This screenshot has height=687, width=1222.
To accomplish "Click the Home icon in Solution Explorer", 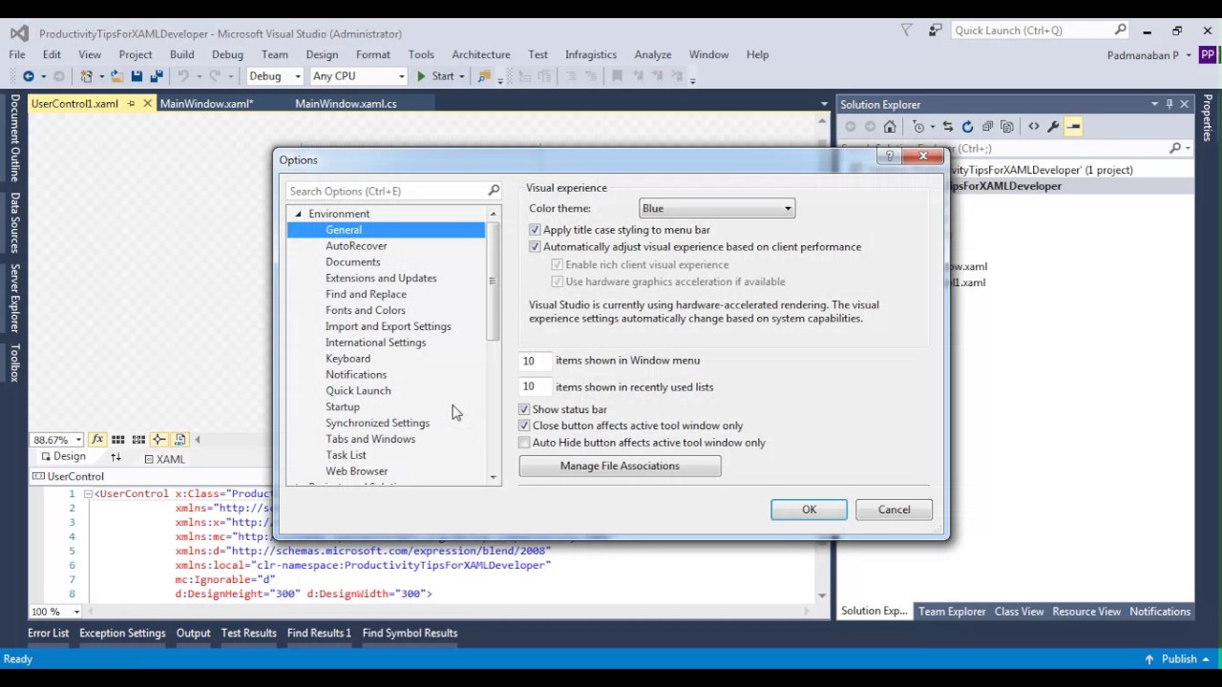I will coord(890,126).
